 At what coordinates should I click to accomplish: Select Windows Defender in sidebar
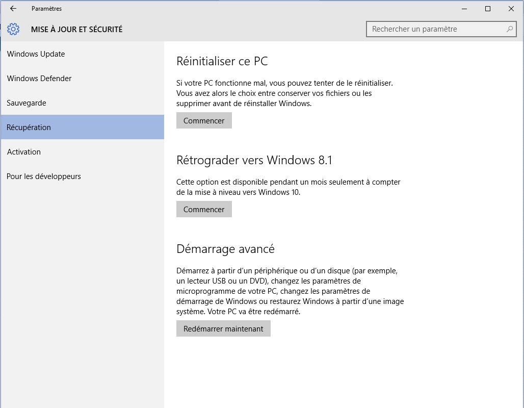click(82, 78)
